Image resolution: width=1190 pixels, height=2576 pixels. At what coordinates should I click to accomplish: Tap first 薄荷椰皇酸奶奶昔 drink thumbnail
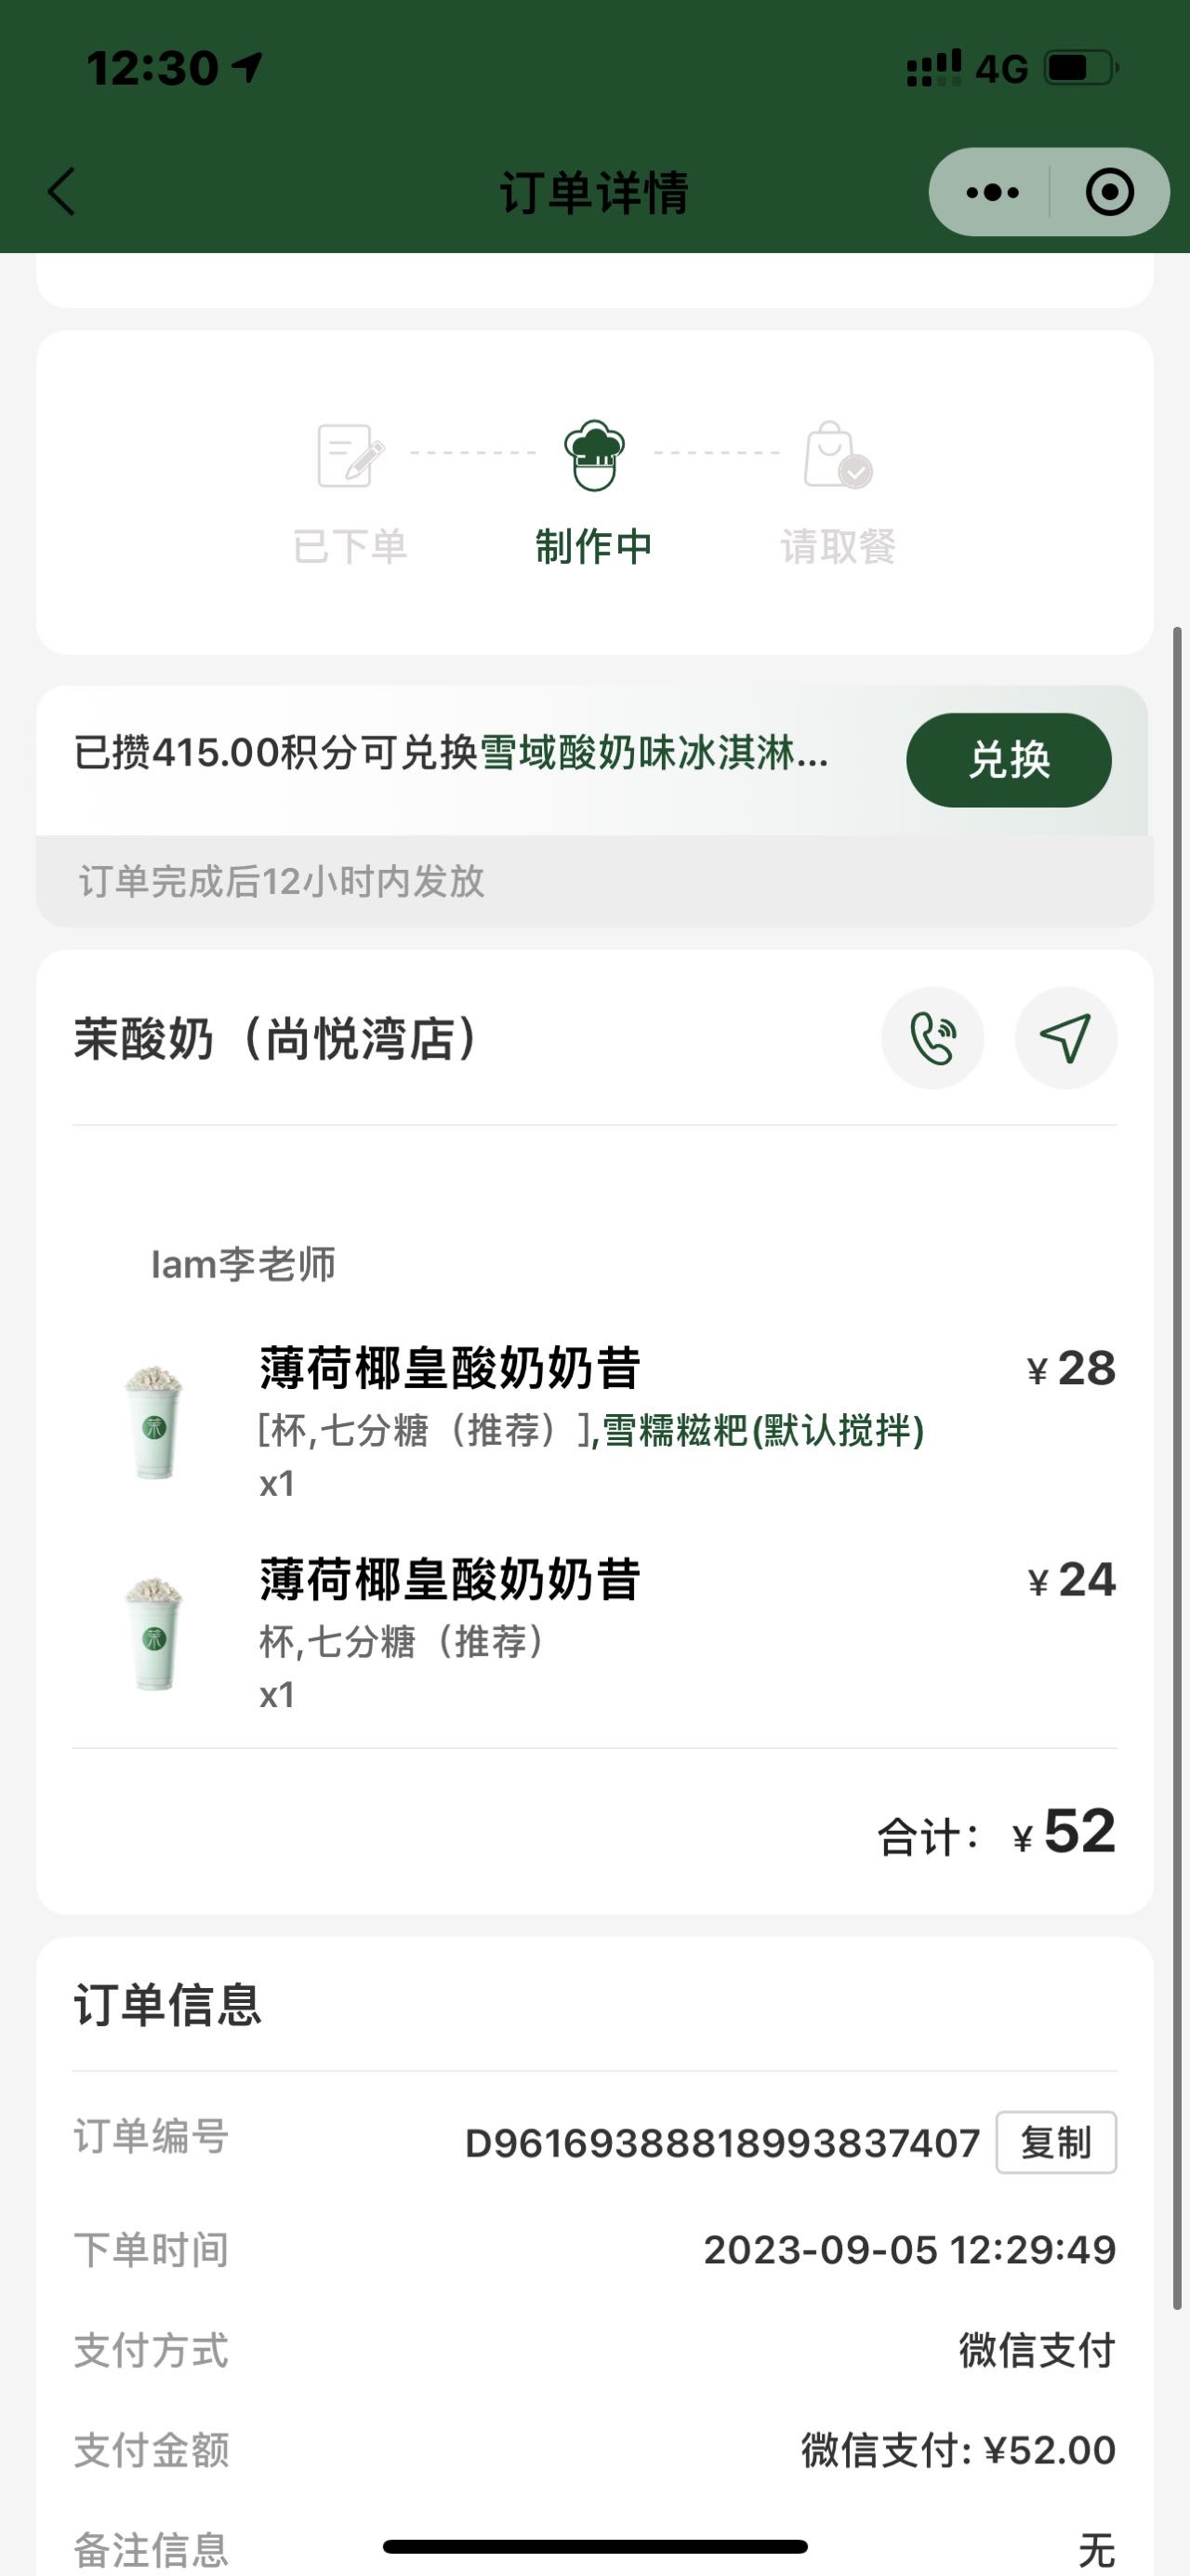[154, 1422]
